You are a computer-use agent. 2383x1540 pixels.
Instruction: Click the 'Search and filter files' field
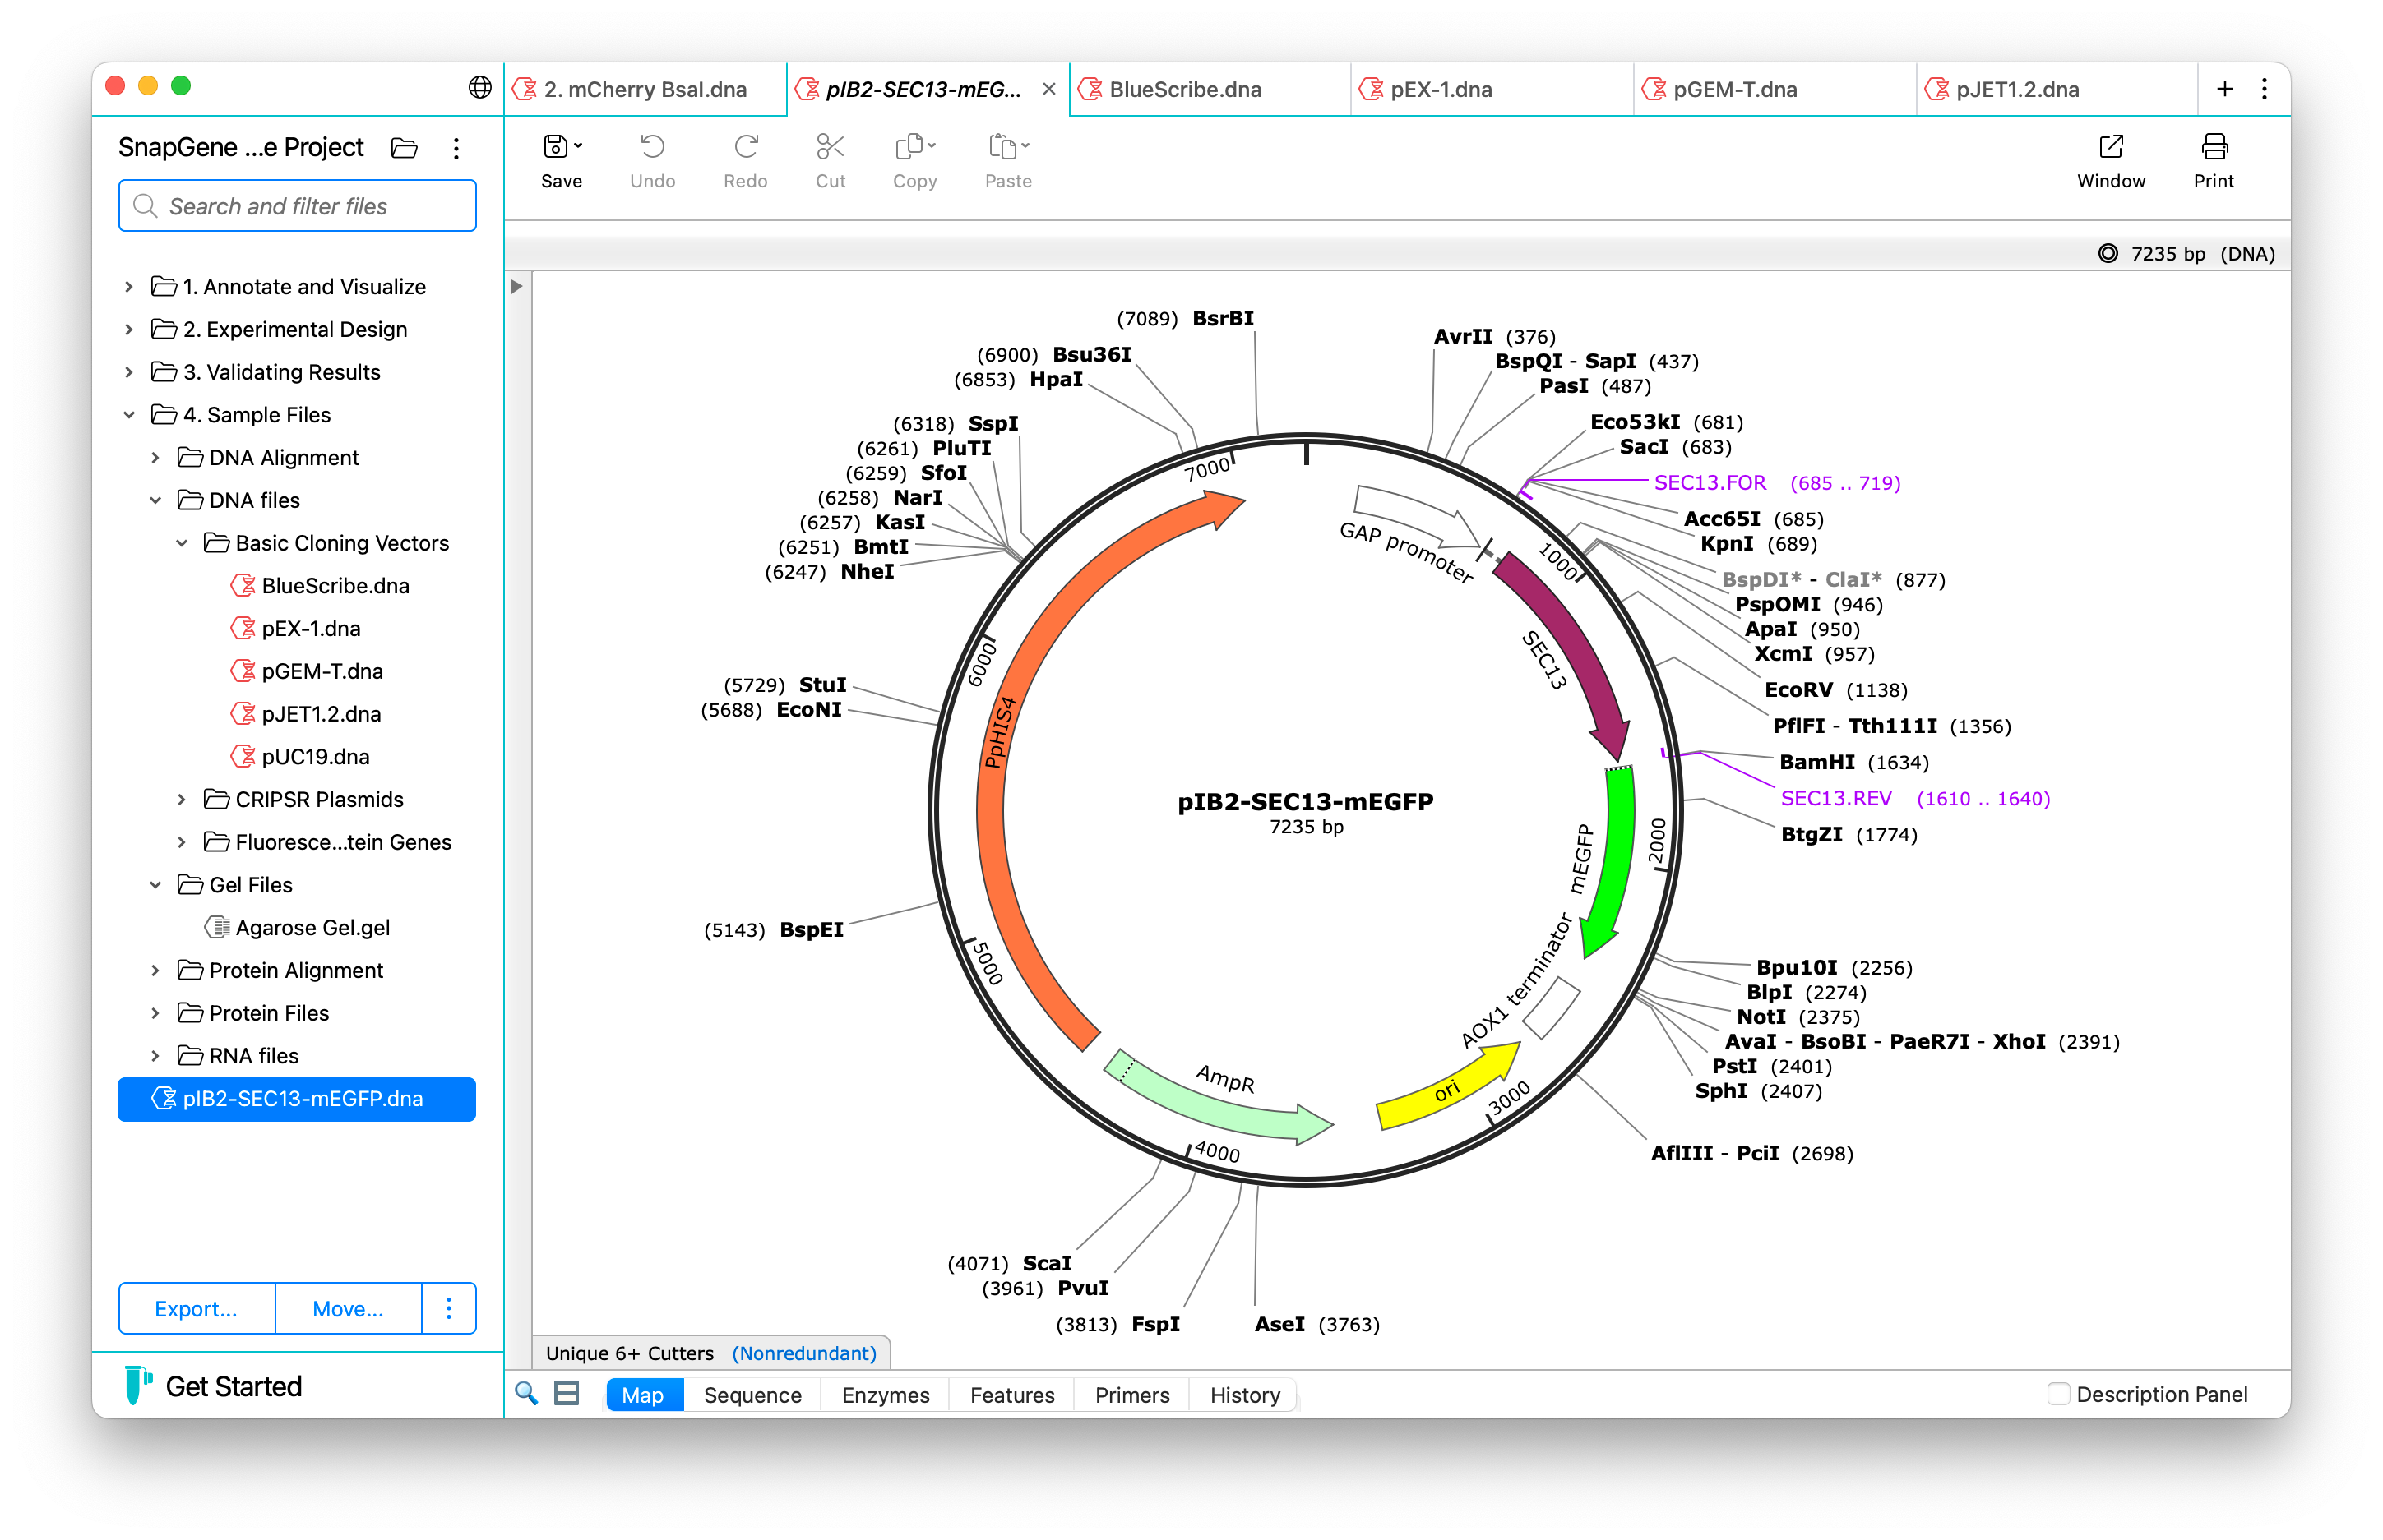tap(296, 205)
